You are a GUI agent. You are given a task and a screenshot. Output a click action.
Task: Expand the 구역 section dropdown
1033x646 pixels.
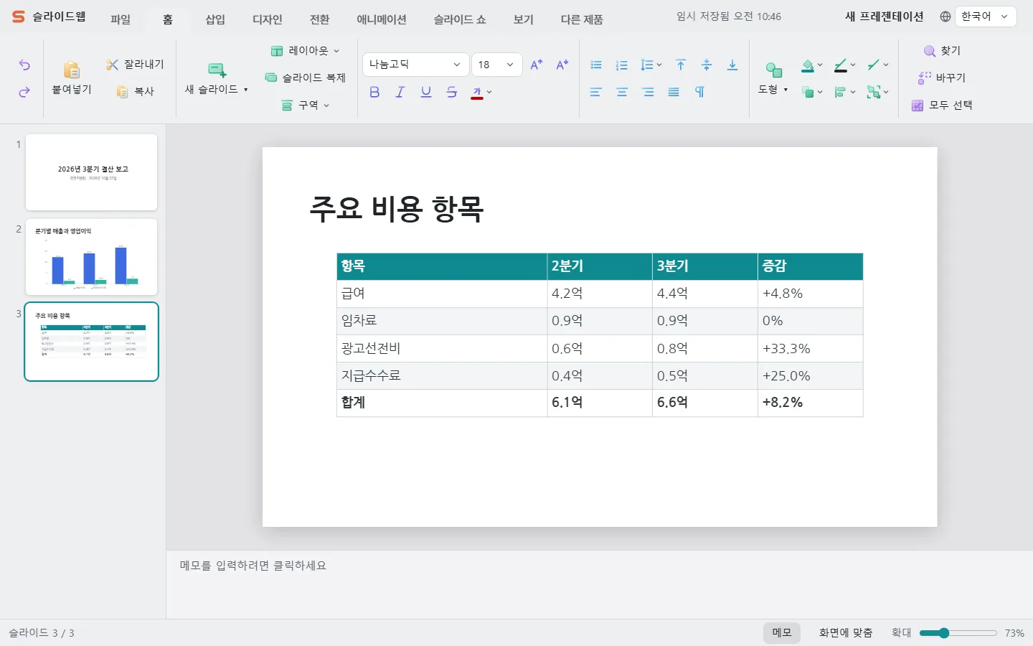coord(306,106)
